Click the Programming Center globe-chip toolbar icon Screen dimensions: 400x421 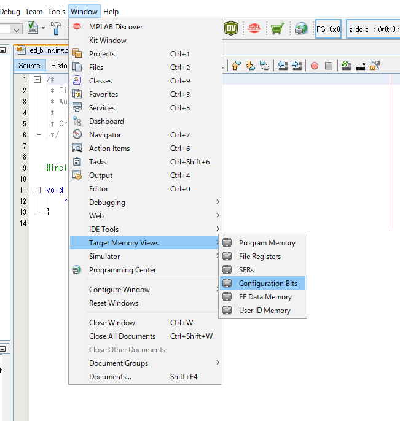point(301,28)
